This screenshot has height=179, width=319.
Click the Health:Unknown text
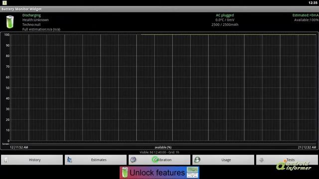35,20
